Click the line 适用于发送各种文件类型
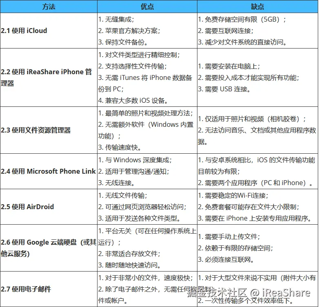 tap(140, 218)
